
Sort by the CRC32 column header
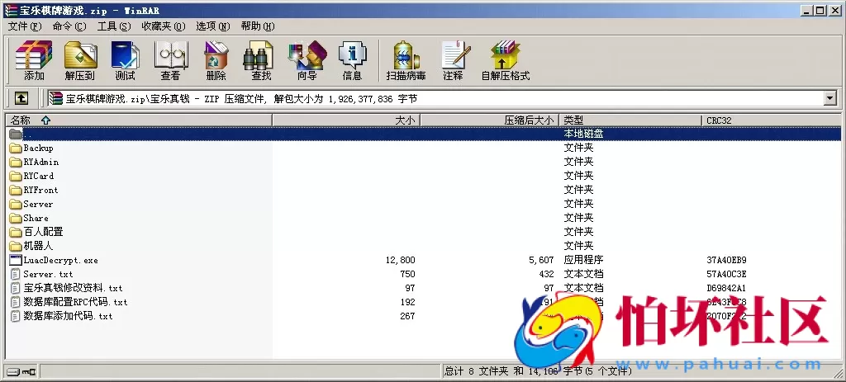(x=772, y=120)
